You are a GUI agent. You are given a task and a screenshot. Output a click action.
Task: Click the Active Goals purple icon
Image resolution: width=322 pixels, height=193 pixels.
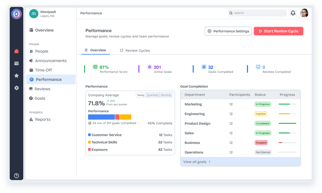click(x=149, y=67)
